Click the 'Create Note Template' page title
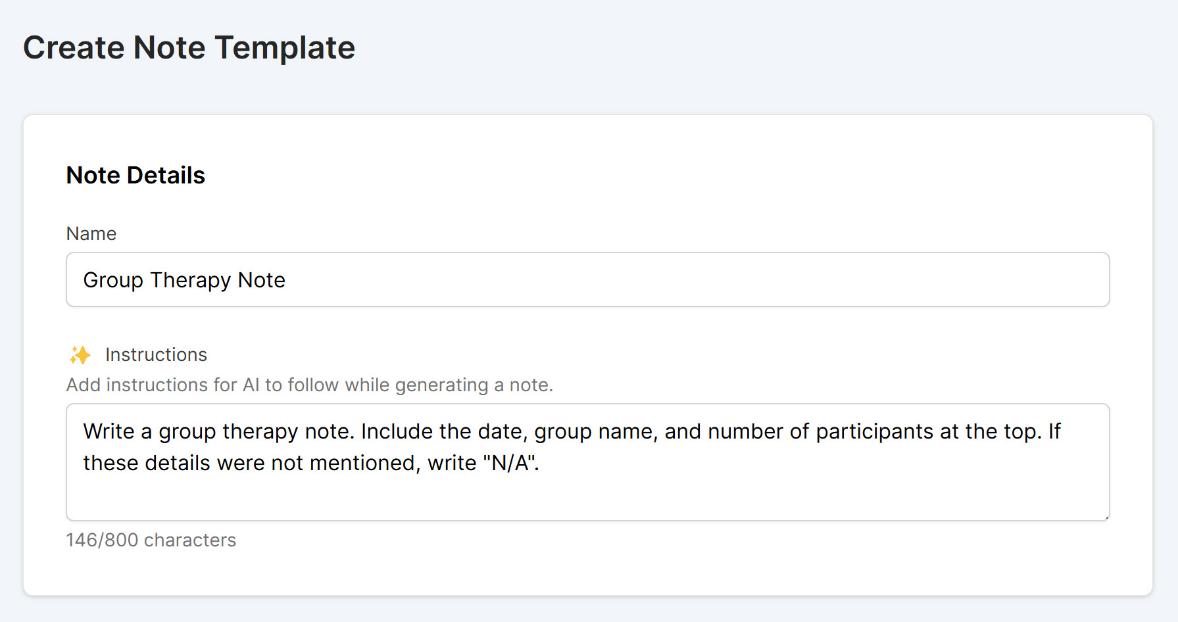The height and width of the screenshot is (622, 1178). click(189, 47)
